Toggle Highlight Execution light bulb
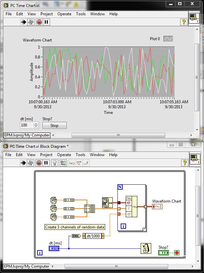This screenshot has height=273, width=204. coord(55,163)
